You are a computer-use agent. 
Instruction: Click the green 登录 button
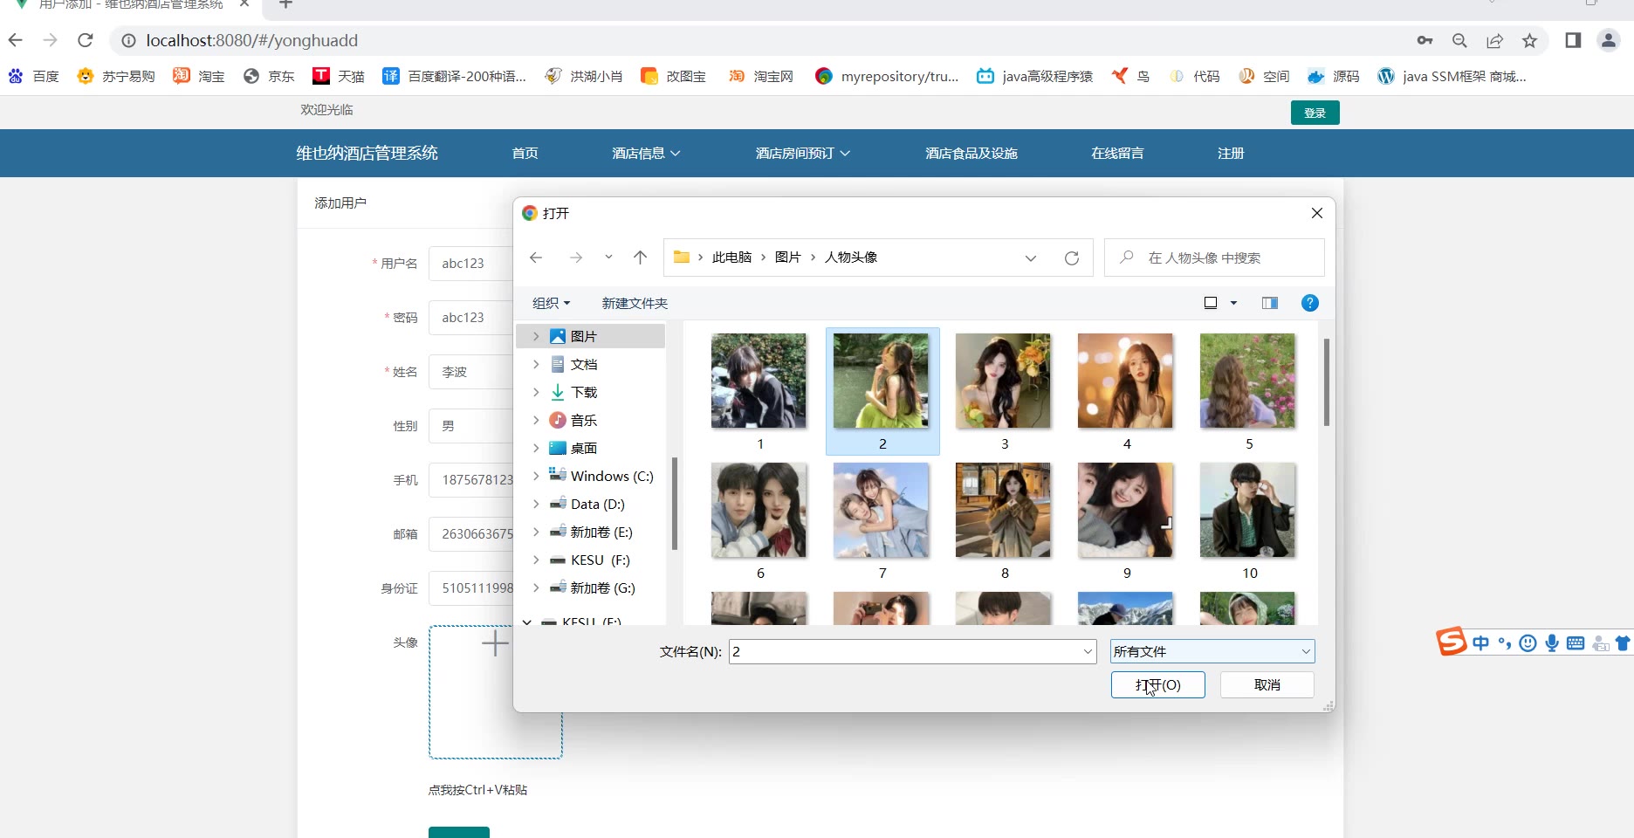[x=1315, y=113]
